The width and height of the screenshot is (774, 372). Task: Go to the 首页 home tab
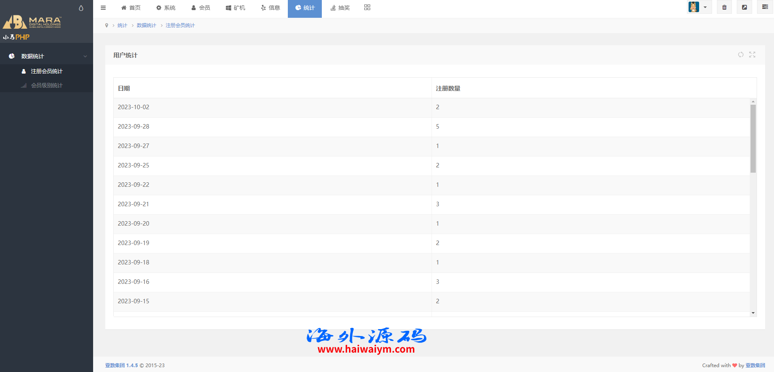(131, 8)
